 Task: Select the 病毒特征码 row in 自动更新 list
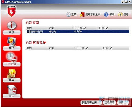(x=77, y=31)
